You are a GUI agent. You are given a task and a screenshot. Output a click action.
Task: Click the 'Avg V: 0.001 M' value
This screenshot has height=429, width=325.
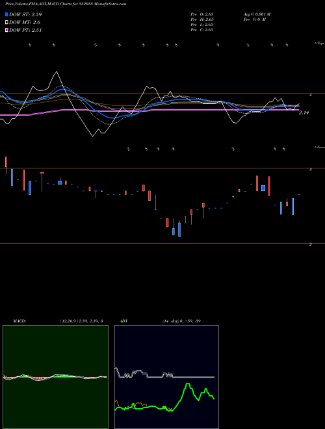click(257, 14)
